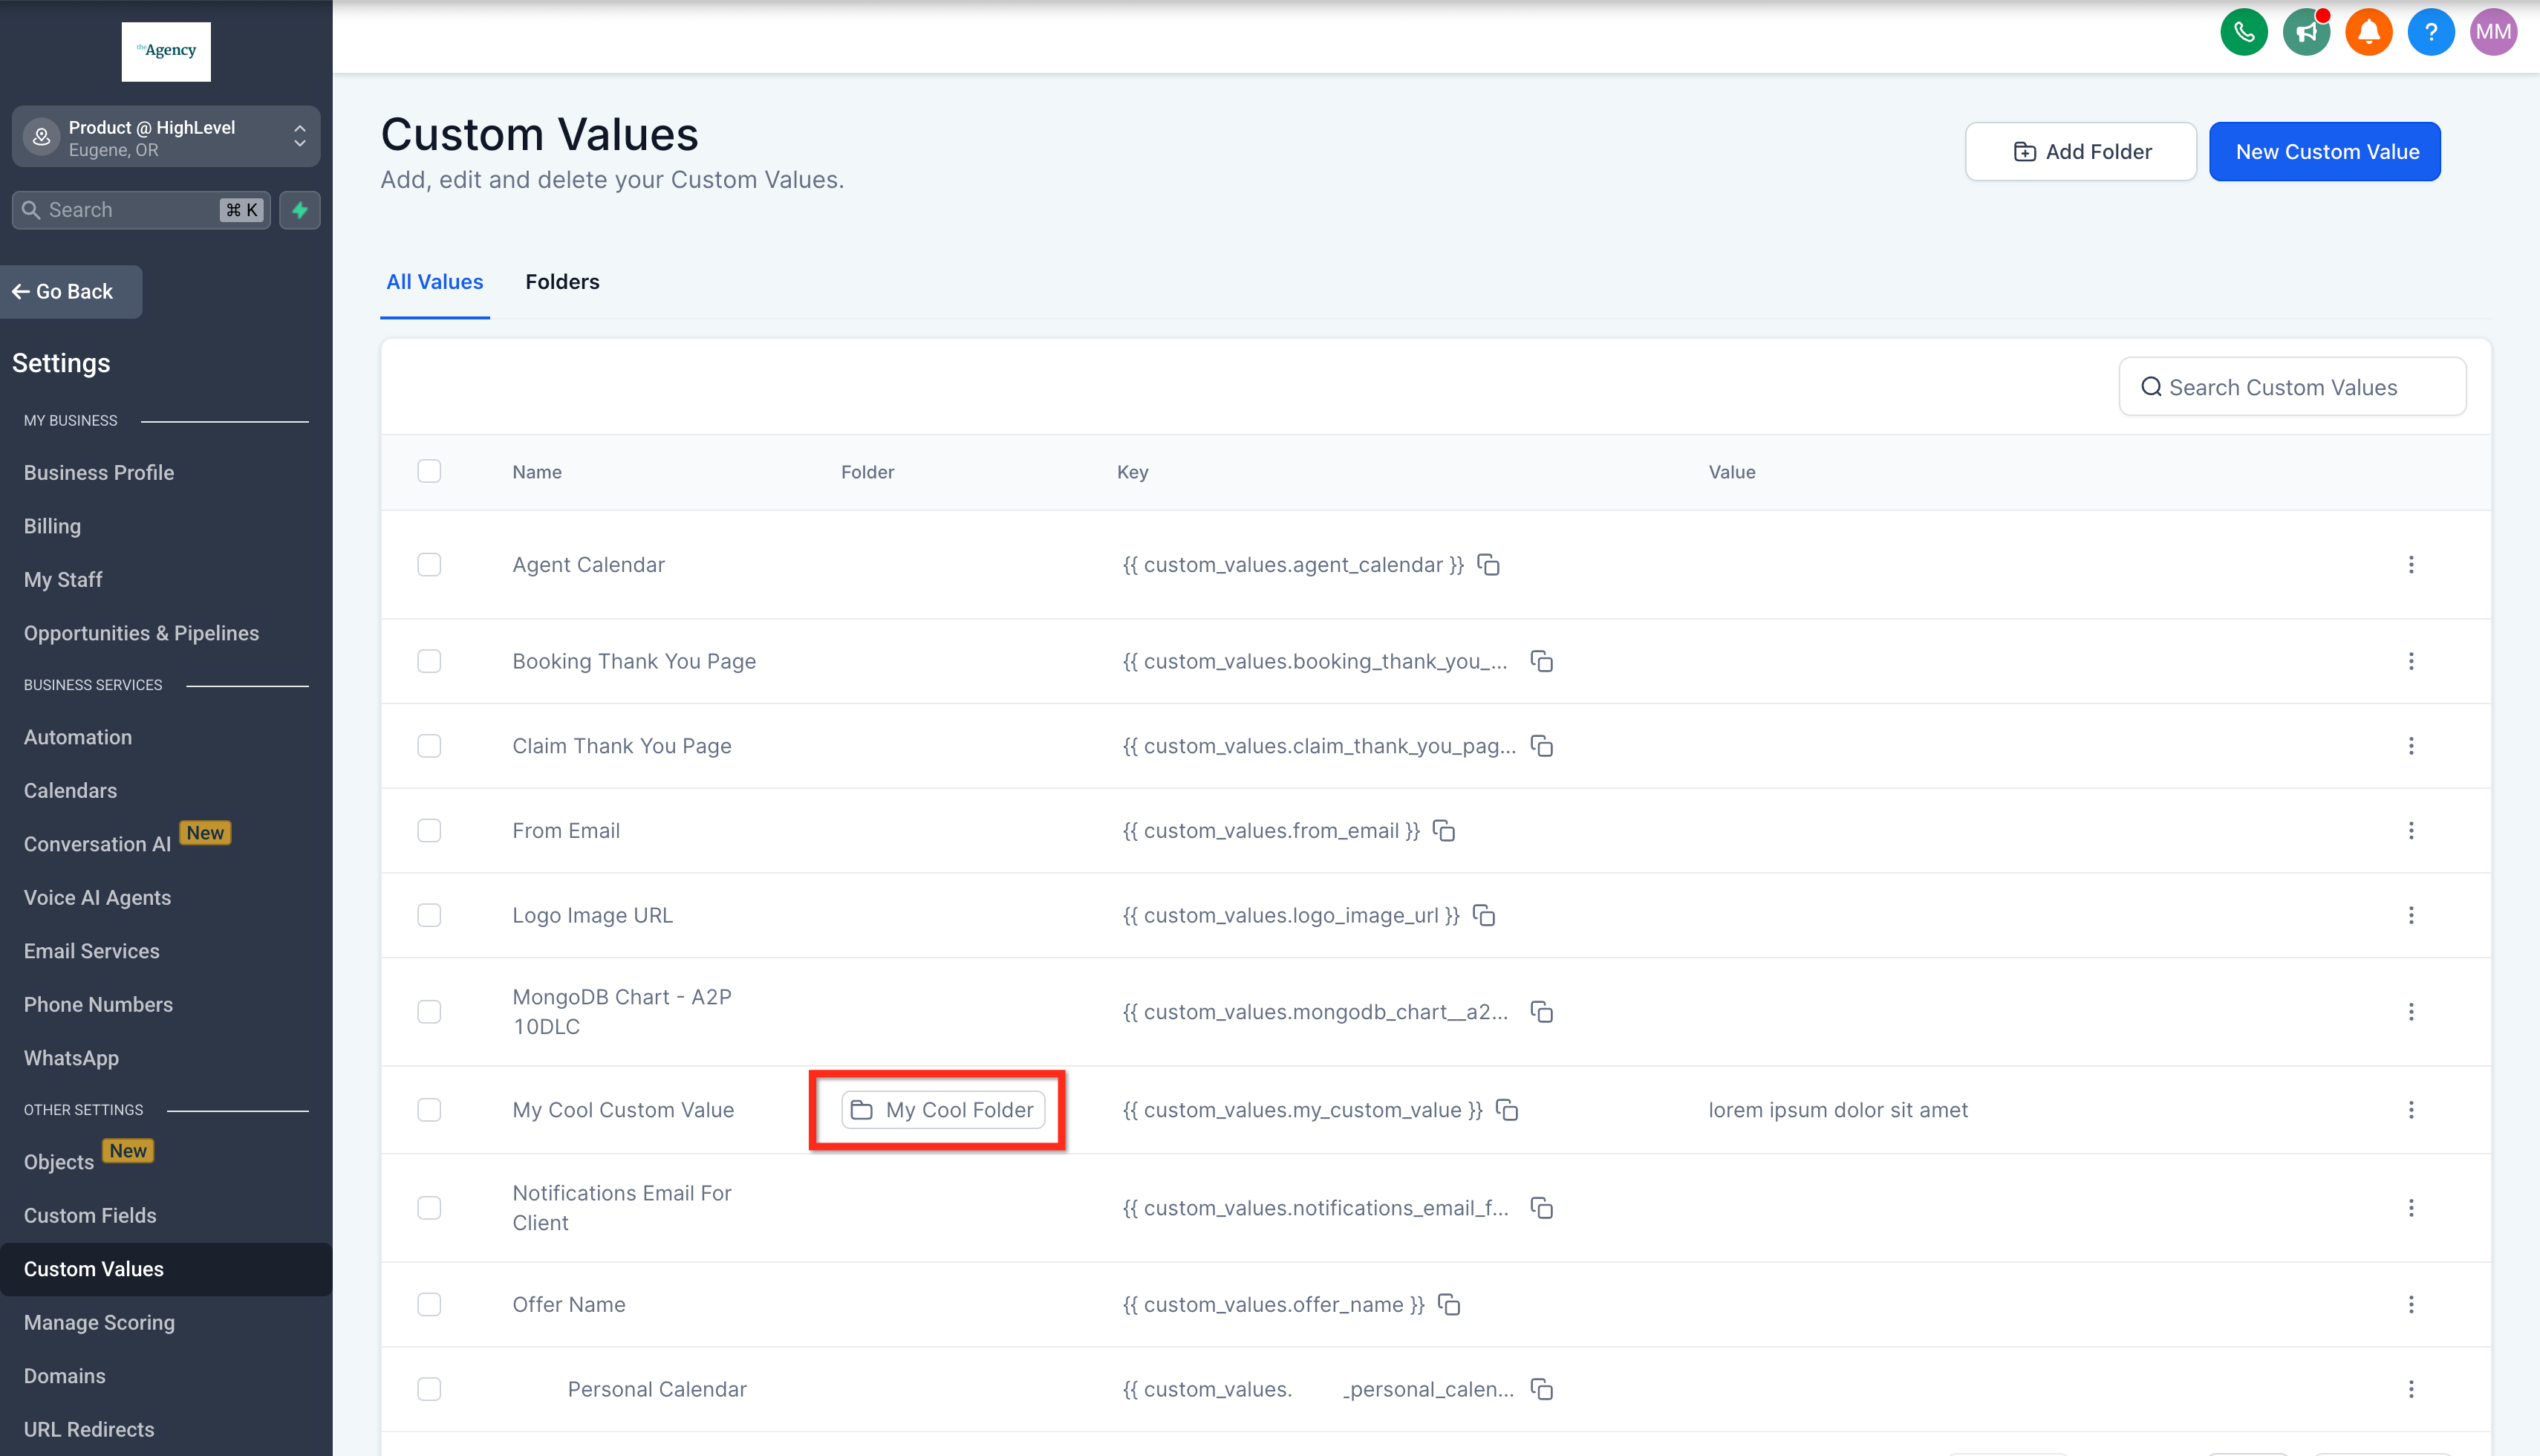Click the blue help question mark icon
This screenshot has height=1456, width=2540.
2430,32
